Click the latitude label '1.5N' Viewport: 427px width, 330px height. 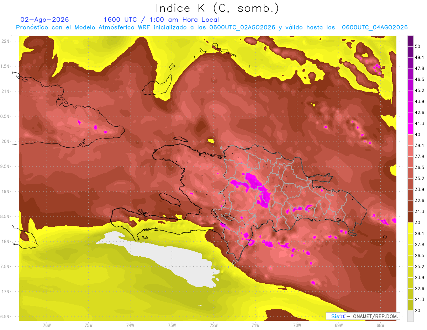(x=5, y=67)
